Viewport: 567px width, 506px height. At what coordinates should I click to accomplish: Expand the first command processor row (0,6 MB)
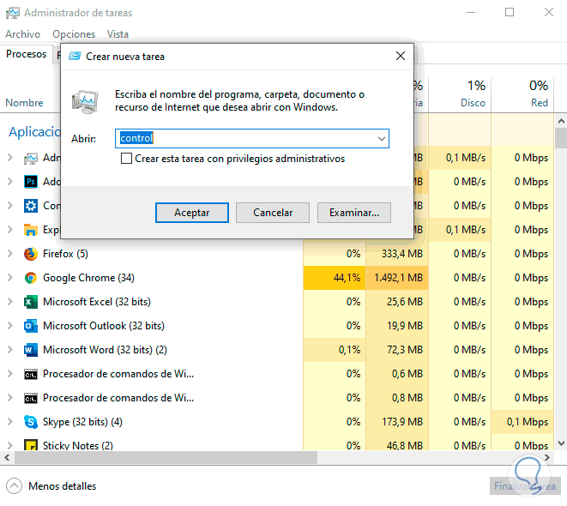(x=10, y=374)
